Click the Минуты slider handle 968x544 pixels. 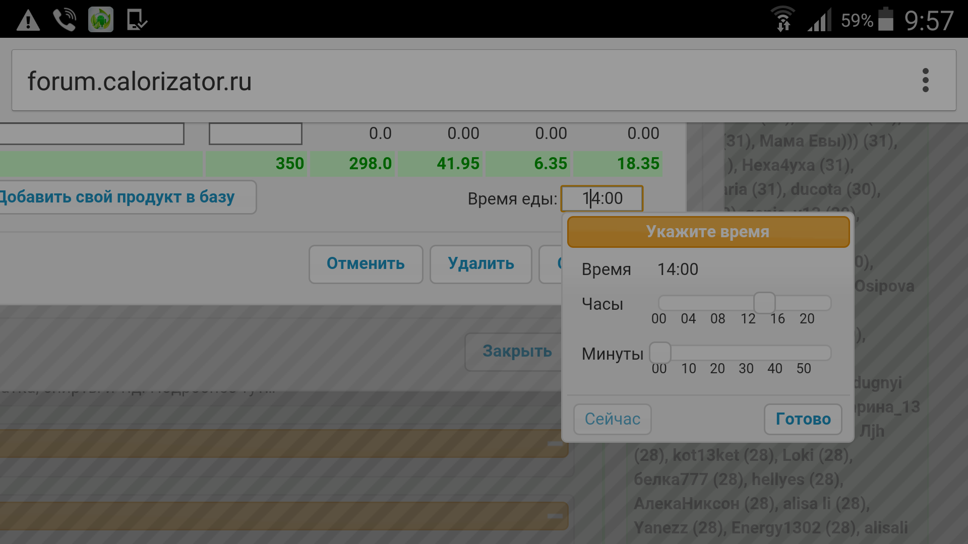(660, 353)
